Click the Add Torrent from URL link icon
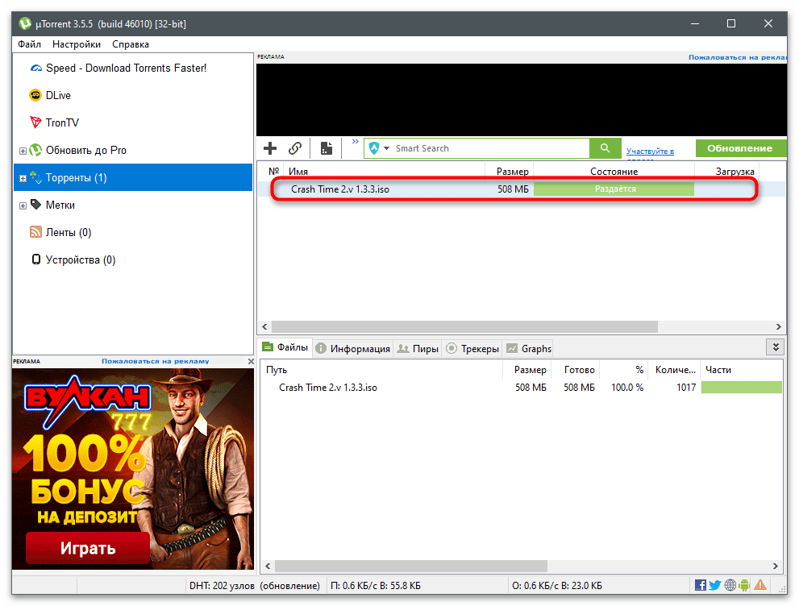Screen dimensions: 799x606 [295, 148]
